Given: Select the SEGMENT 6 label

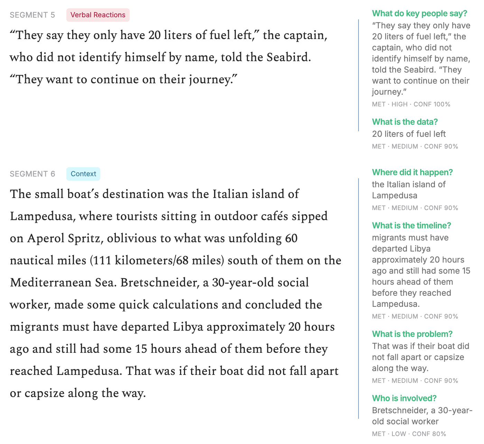Looking at the screenshot, I should (x=32, y=174).
